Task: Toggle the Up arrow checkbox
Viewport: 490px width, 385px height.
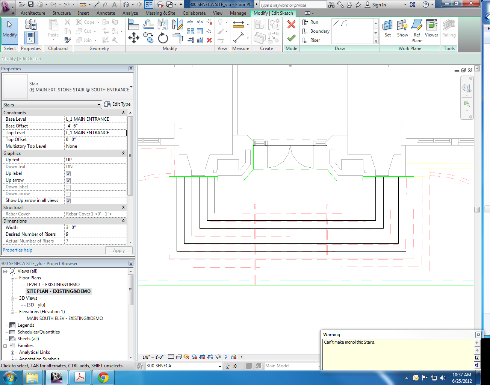Action: tap(68, 180)
